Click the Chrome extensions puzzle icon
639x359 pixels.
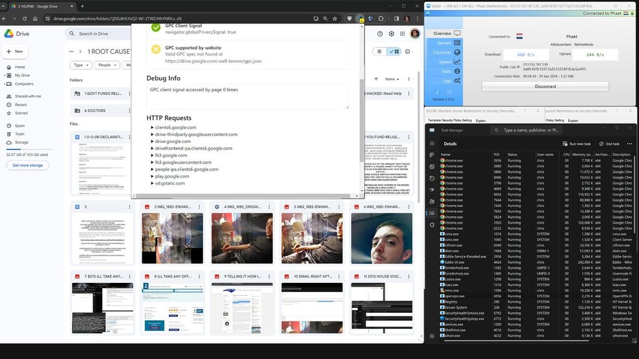point(381,19)
